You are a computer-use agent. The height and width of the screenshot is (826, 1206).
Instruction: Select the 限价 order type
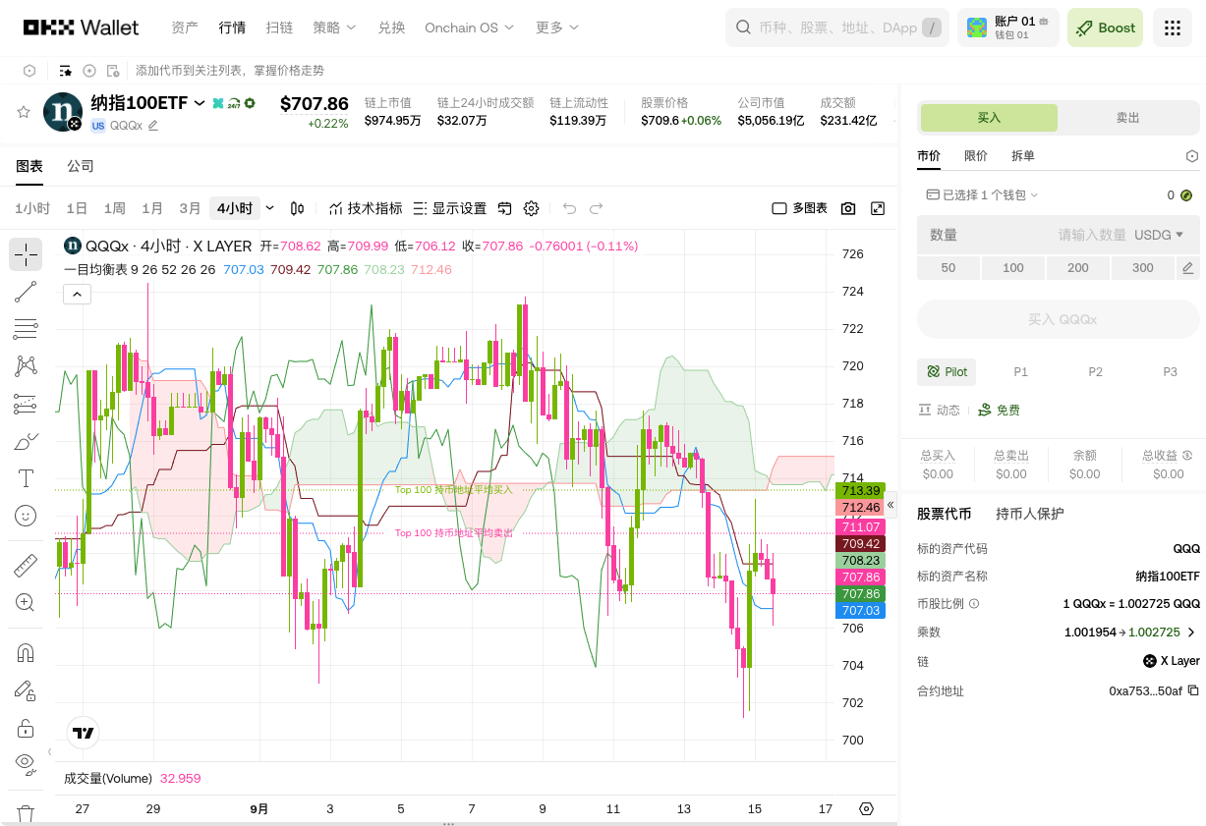pos(976,156)
